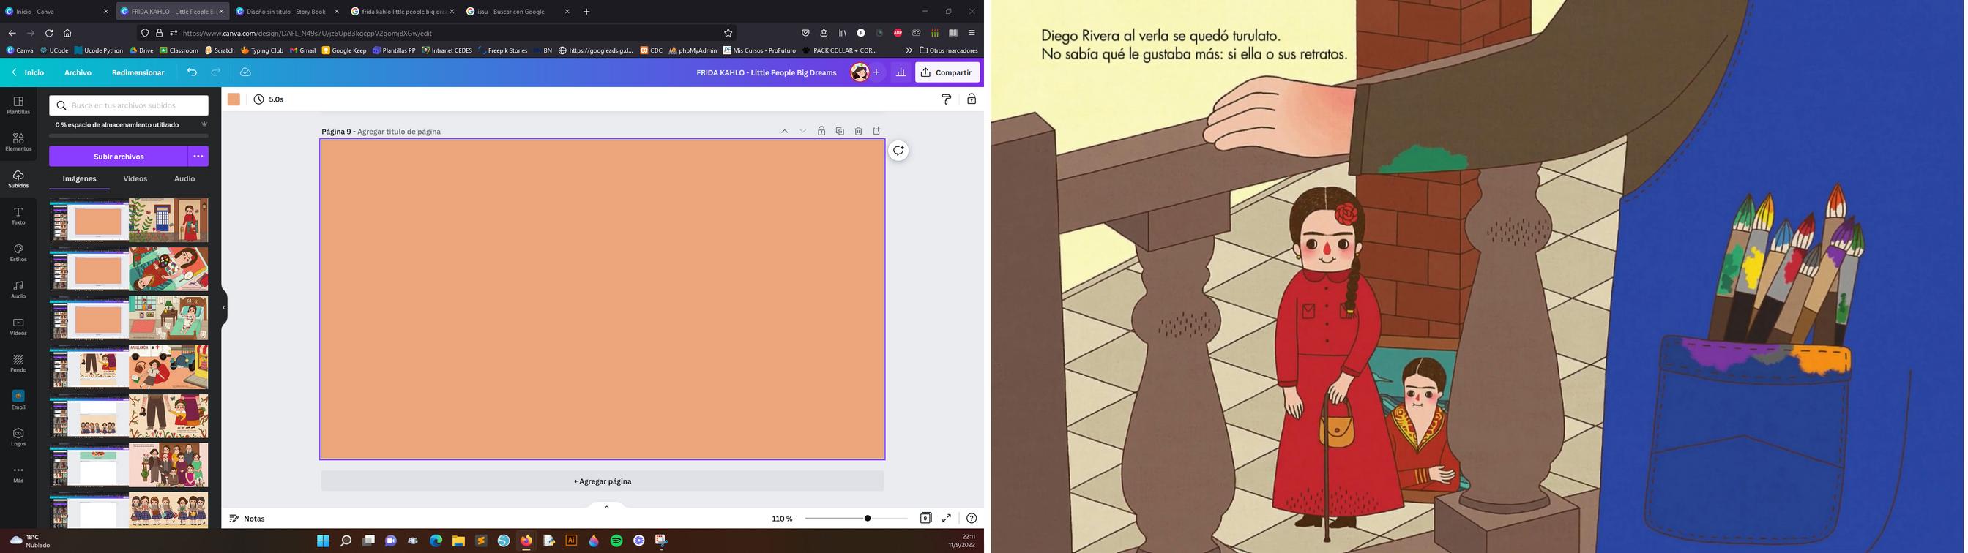Open the analytics chart icon
This screenshot has height=553, width=1968.
point(901,72)
